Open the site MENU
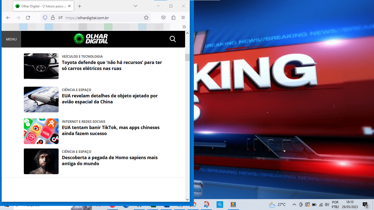 point(11,39)
